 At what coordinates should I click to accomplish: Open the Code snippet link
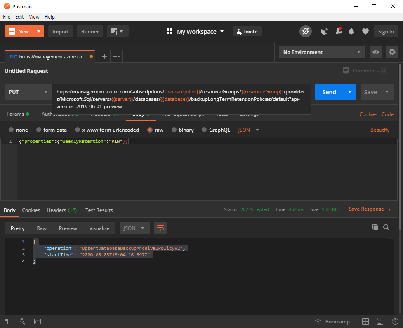(x=387, y=114)
